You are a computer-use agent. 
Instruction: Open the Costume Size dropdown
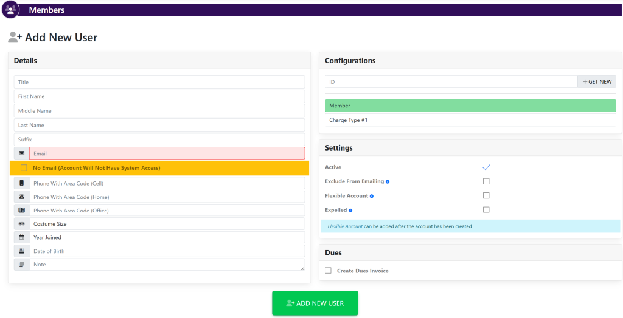pos(166,224)
